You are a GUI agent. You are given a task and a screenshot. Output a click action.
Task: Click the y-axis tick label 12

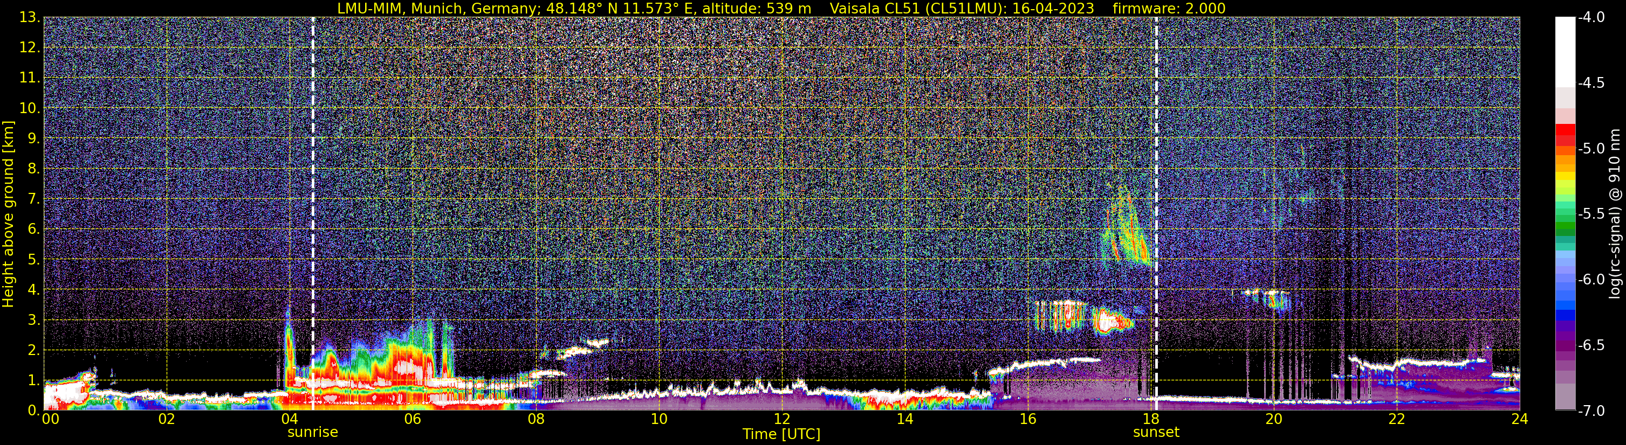coord(29,48)
